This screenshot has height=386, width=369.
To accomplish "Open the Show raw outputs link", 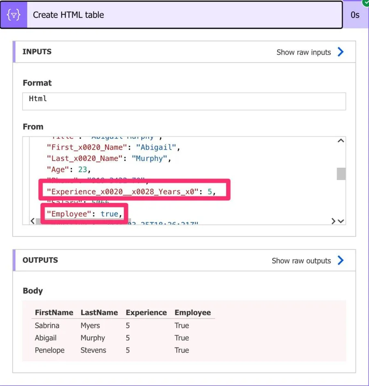I will click(x=301, y=261).
